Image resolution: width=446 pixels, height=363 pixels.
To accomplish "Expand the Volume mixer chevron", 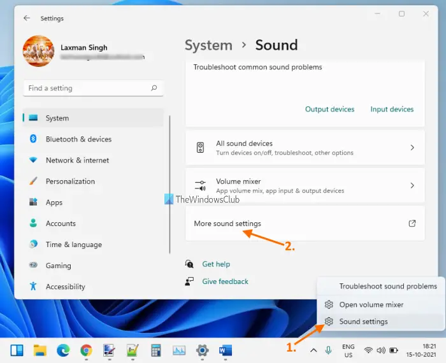I will click(412, 185).
